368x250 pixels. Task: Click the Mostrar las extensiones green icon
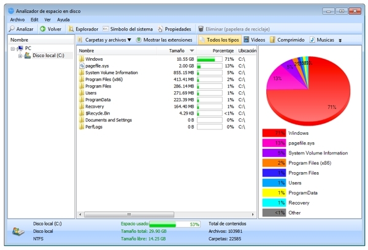point(139,40)
